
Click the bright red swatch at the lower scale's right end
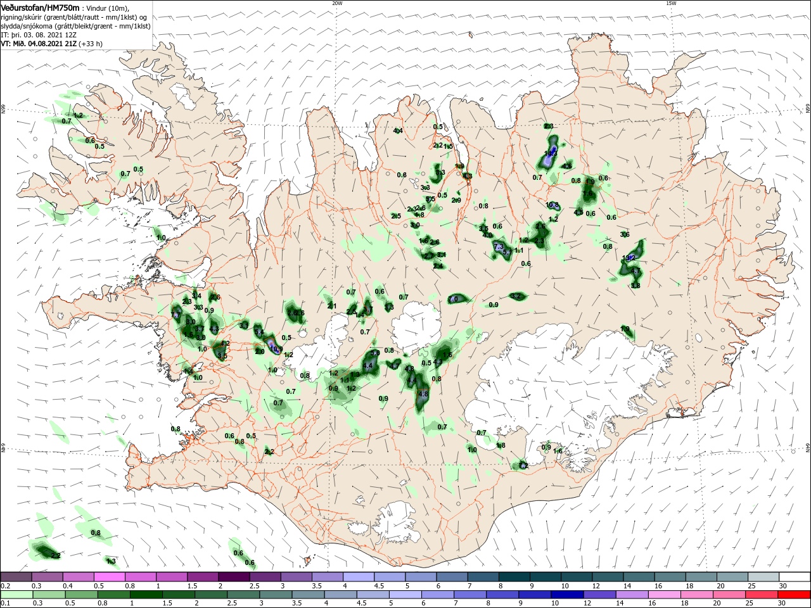[795, 595]
